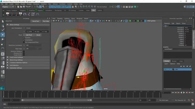Image resolution: width=195 pixels, height=109 pixels.
Task: Pick the Paint selection tool
Action: point(3,30)
